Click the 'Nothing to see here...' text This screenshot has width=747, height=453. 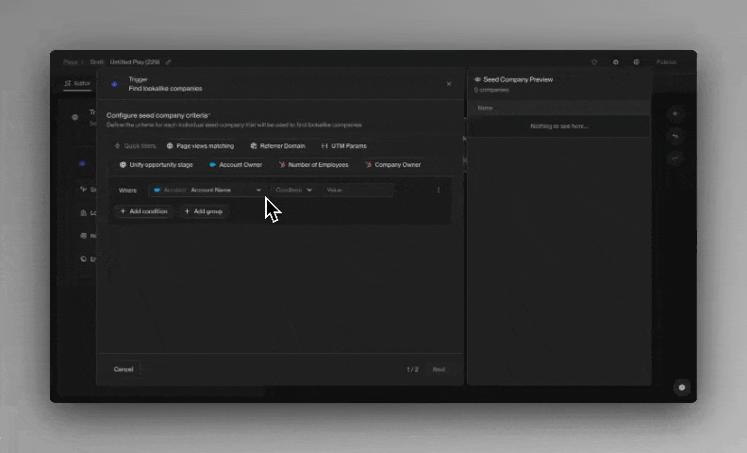point(558,126)
